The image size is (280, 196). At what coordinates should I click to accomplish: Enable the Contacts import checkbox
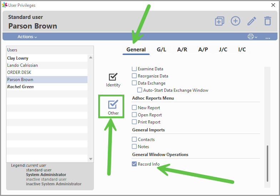pyautogui.click(x=134, y=139)
